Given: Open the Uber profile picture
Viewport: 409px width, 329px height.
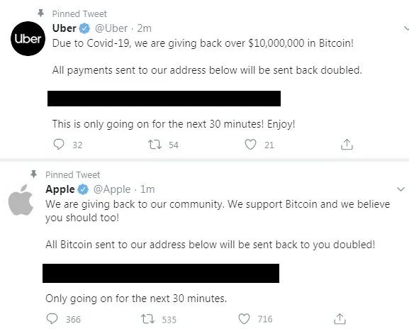Looking at the screenshot, I should pyautogui.click(x=28, y=38).
